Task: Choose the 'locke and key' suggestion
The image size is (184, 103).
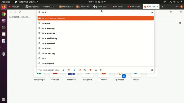Action: [x=95, y=54]
